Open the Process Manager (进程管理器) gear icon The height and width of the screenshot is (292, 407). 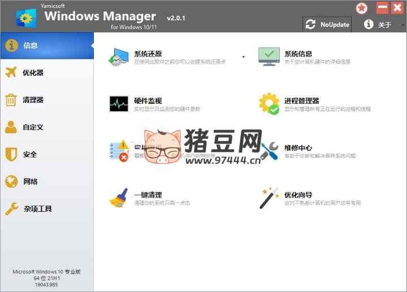(x=269, y=104)
